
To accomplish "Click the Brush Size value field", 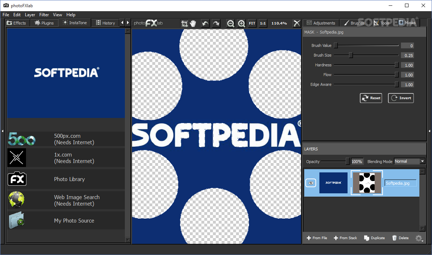I will (x=407, y=55).
